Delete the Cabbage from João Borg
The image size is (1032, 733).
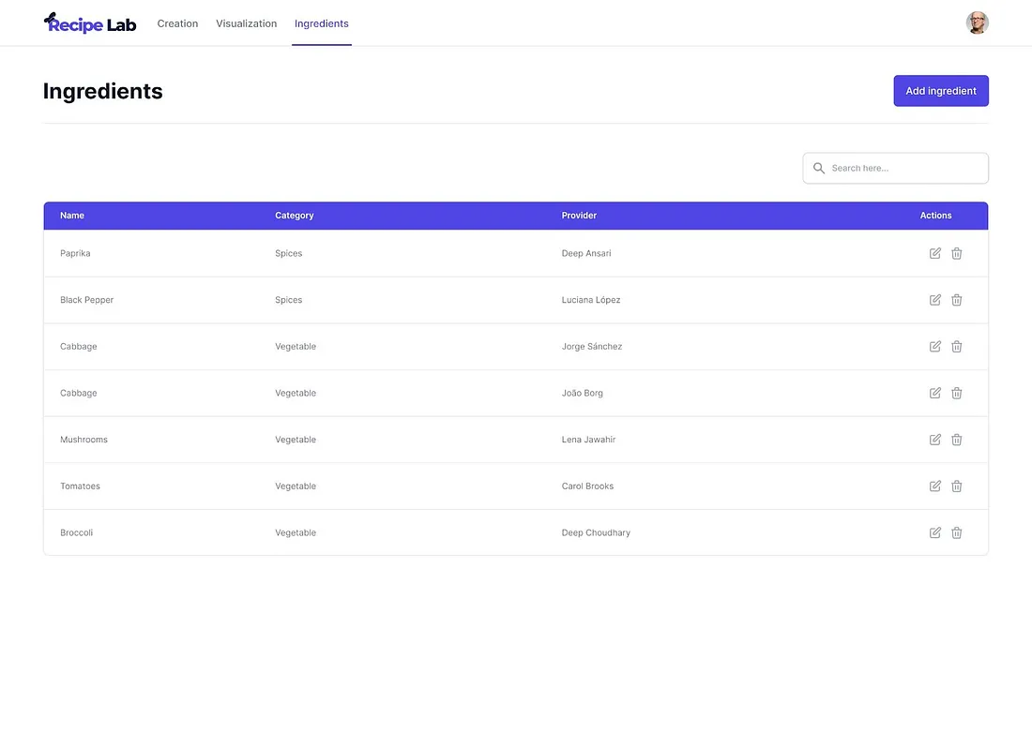pyautogui.click(x=956, y=393)
